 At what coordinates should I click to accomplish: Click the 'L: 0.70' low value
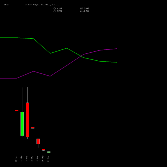85,11
